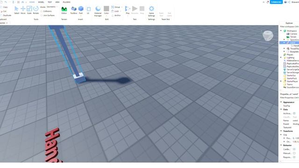
Task: Open the TEST ribbon tab
Action: (x=50, y=2)
